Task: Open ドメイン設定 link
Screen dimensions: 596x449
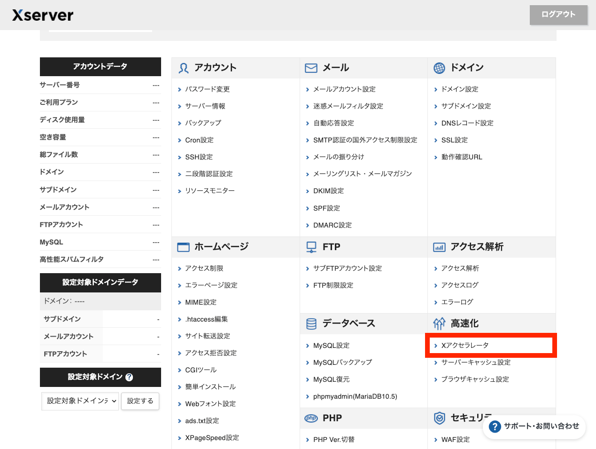Action: coord(459,89)
